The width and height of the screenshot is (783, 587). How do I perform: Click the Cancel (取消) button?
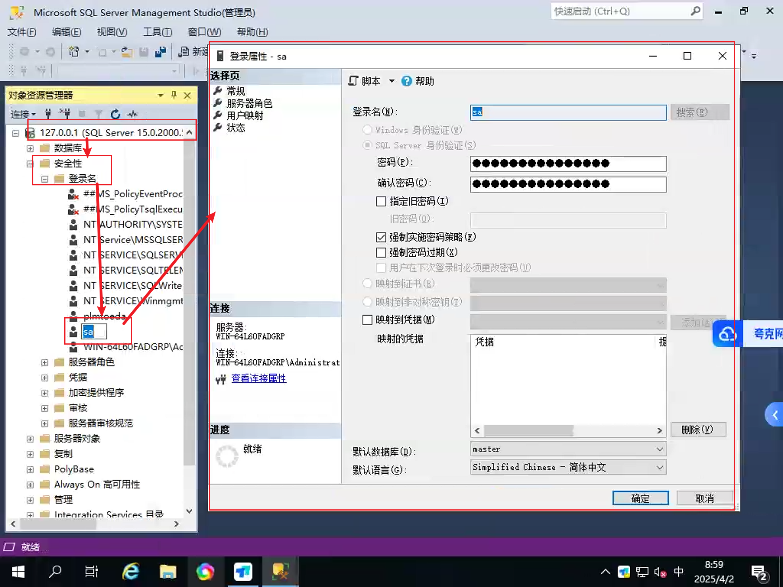[704, 498]
